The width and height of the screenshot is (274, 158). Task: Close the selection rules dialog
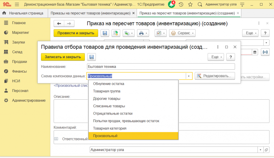(235, 47)
